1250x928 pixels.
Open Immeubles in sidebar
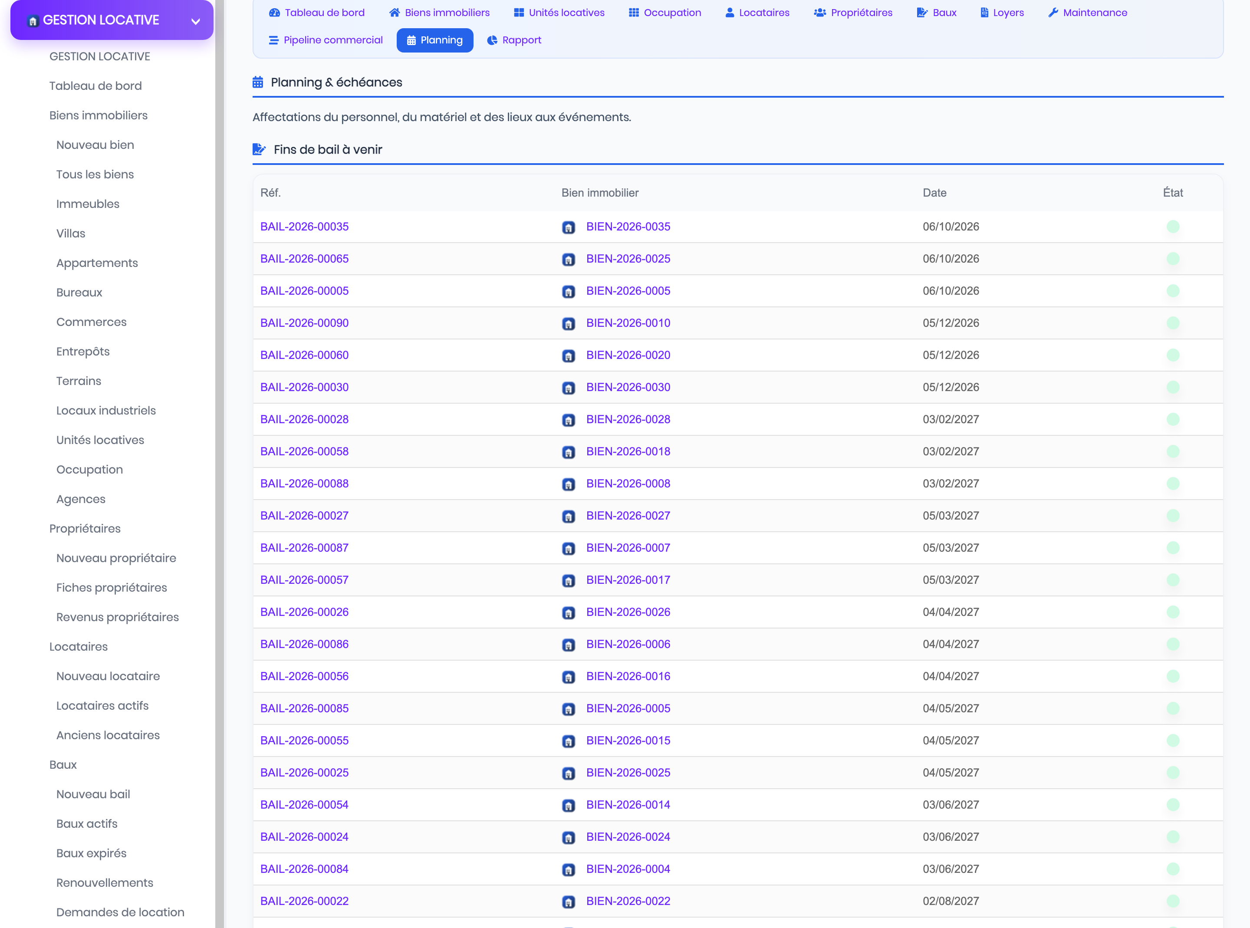[88, 204]
